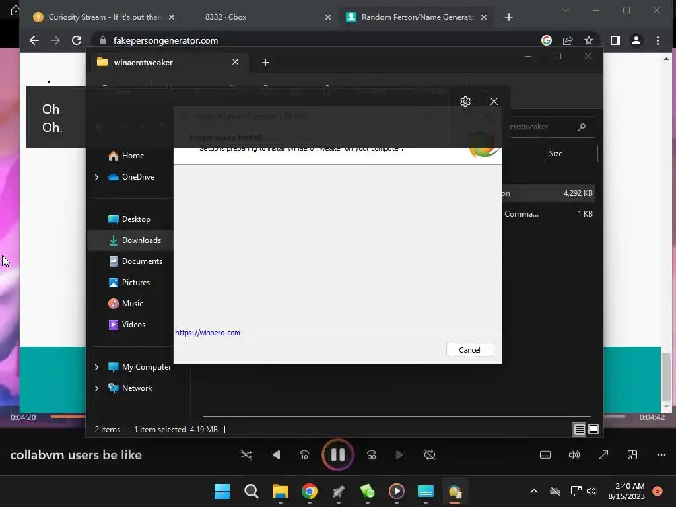Expand the Network node
The width and height of the screenshot is (676, 507).
pos(96,388)
